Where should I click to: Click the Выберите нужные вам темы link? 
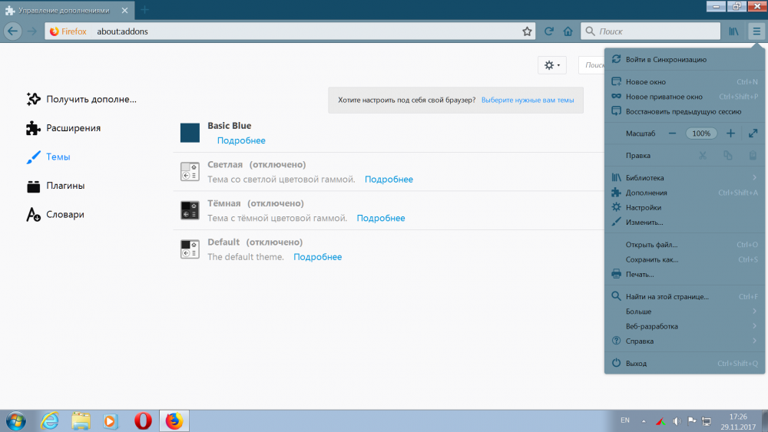pos(528,100)
